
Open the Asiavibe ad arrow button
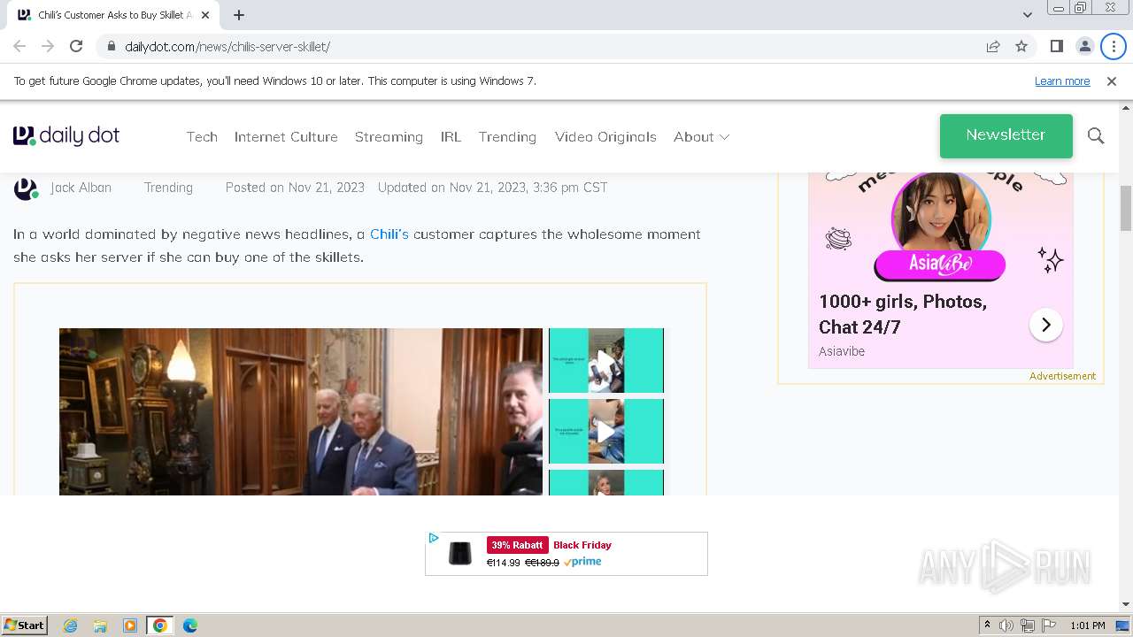point(1045,325)
